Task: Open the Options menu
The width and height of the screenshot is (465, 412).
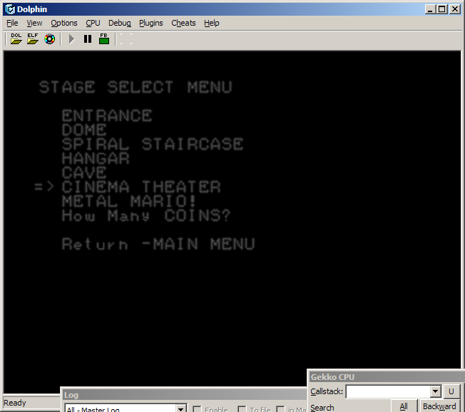Action: click(x=64, y=23)
